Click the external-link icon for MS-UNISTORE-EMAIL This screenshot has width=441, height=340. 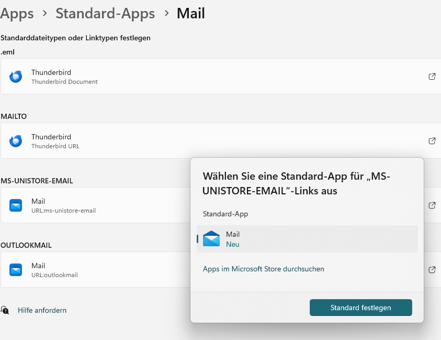coord(432,205)
